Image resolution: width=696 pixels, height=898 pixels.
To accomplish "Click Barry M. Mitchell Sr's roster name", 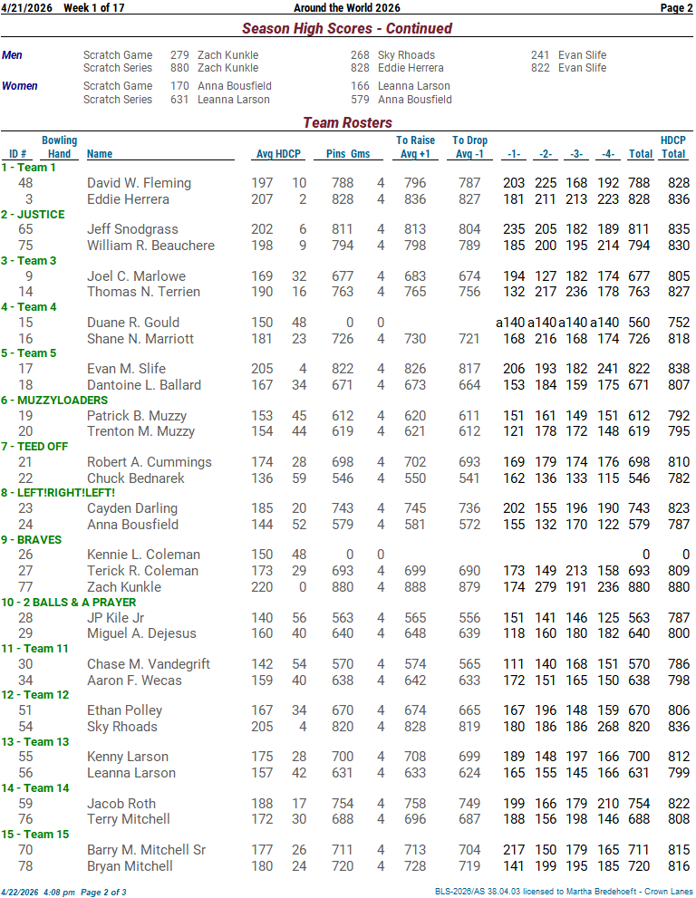I will click(x=146, y=850).
